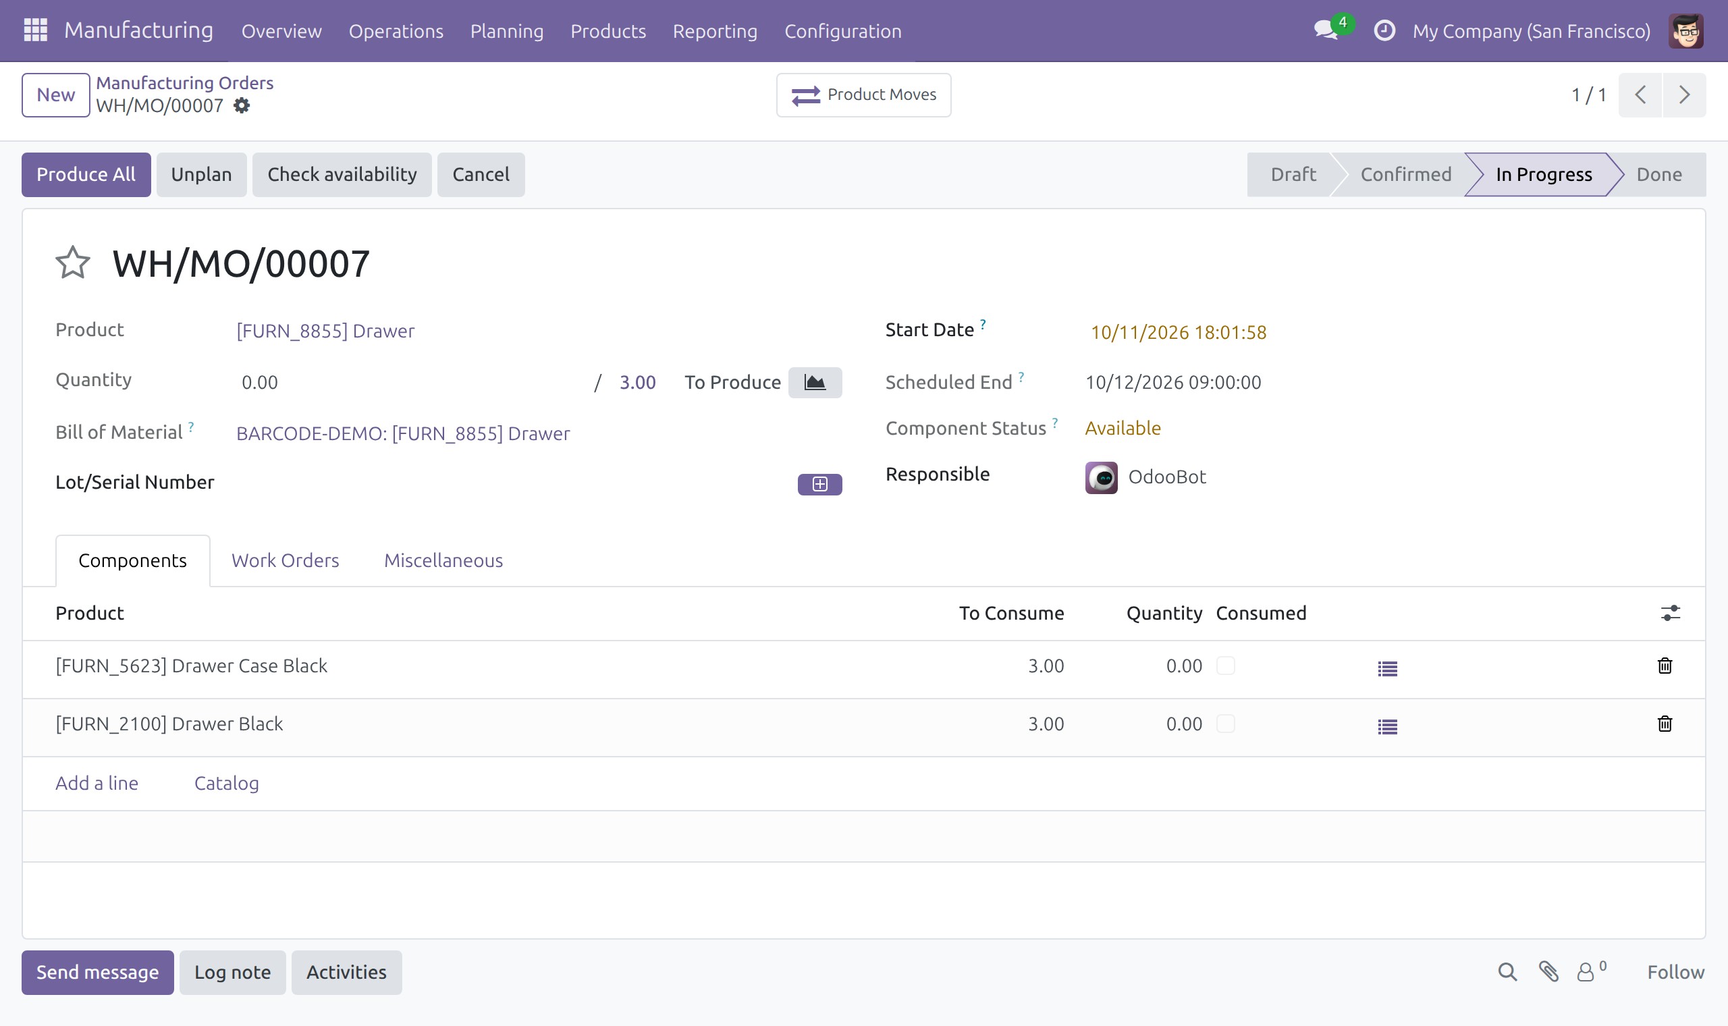Delete the Drawer Case Black component line

tap(1665, 666)
